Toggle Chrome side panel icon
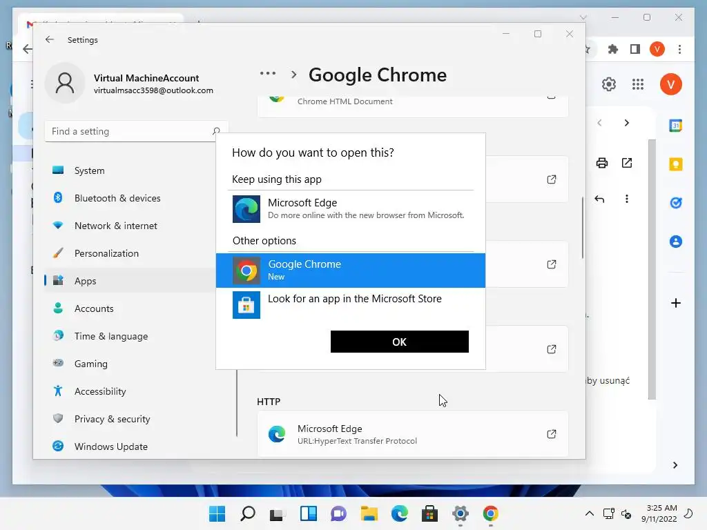707x530 pixels. pos(635,49)
